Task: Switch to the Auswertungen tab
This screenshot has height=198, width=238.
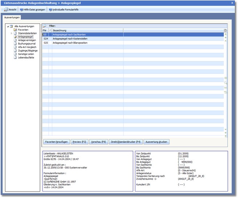Action: (x=12, y=17)
